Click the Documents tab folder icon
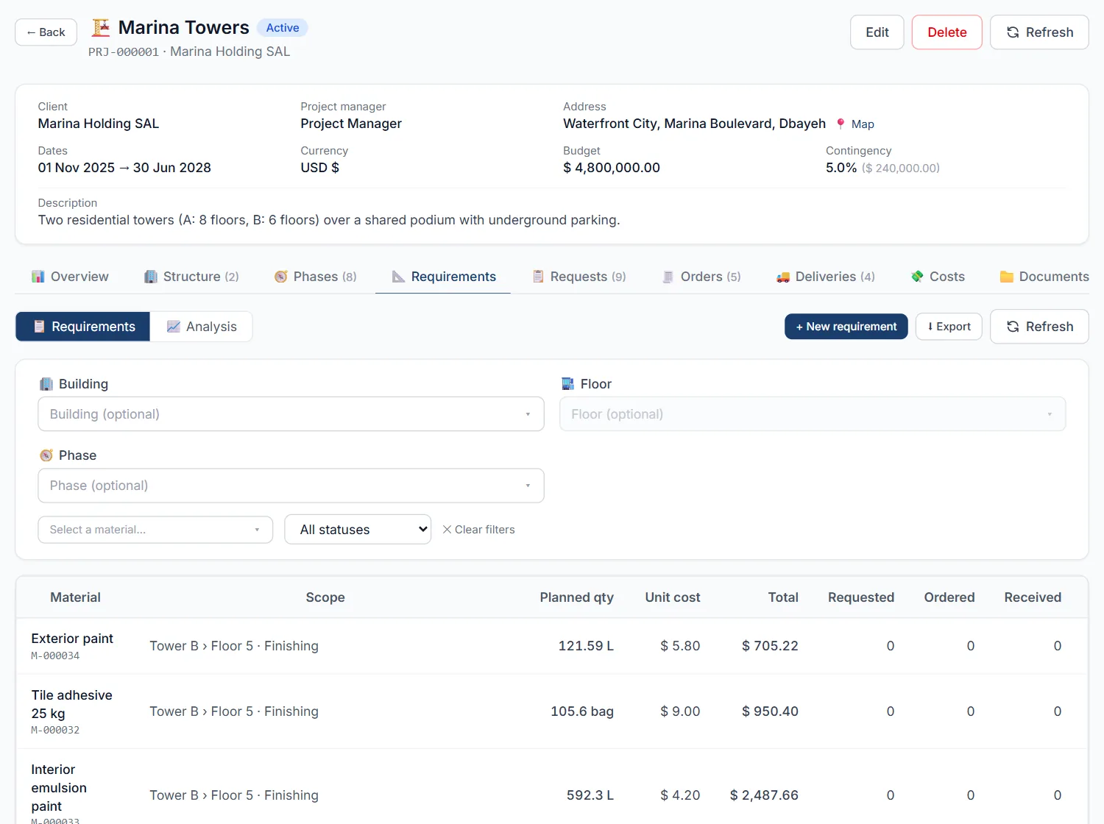 click(1007, 277)
